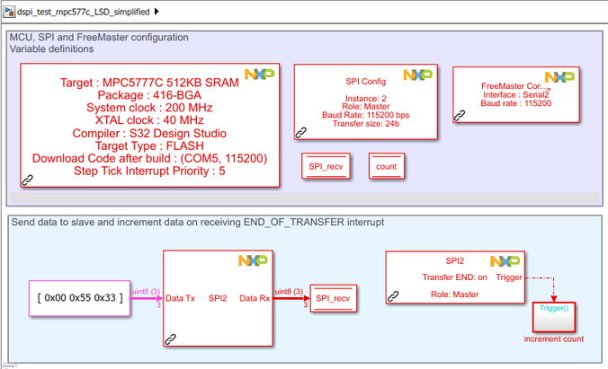This screenshot has height=369, width=608.
Task: Select the Trigger() increment count subsystem
Action: pyautogui.click(x=554, y=318)
